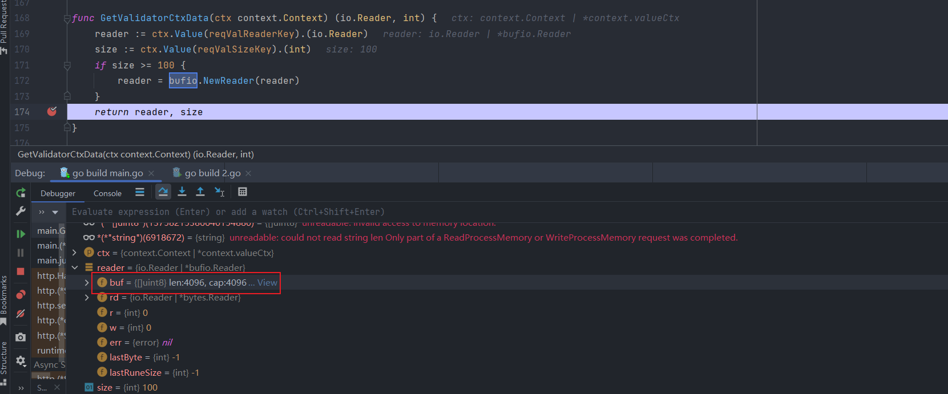Click the bottom-left double-chevron more tools button

pyautogui.click(x=21, y=388)
